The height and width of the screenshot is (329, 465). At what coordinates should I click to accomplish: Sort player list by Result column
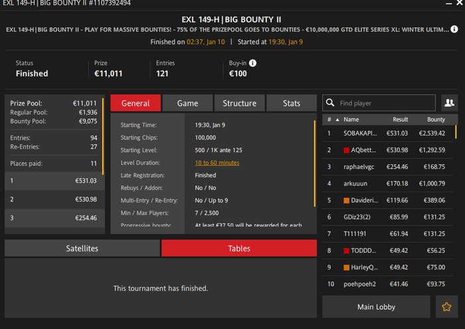click(x=401, y=120)
